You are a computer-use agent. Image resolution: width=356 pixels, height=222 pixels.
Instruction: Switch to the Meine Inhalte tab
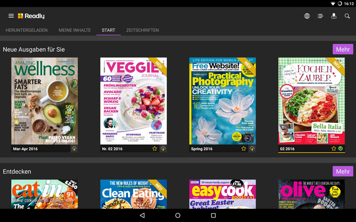tap(75, 30)
